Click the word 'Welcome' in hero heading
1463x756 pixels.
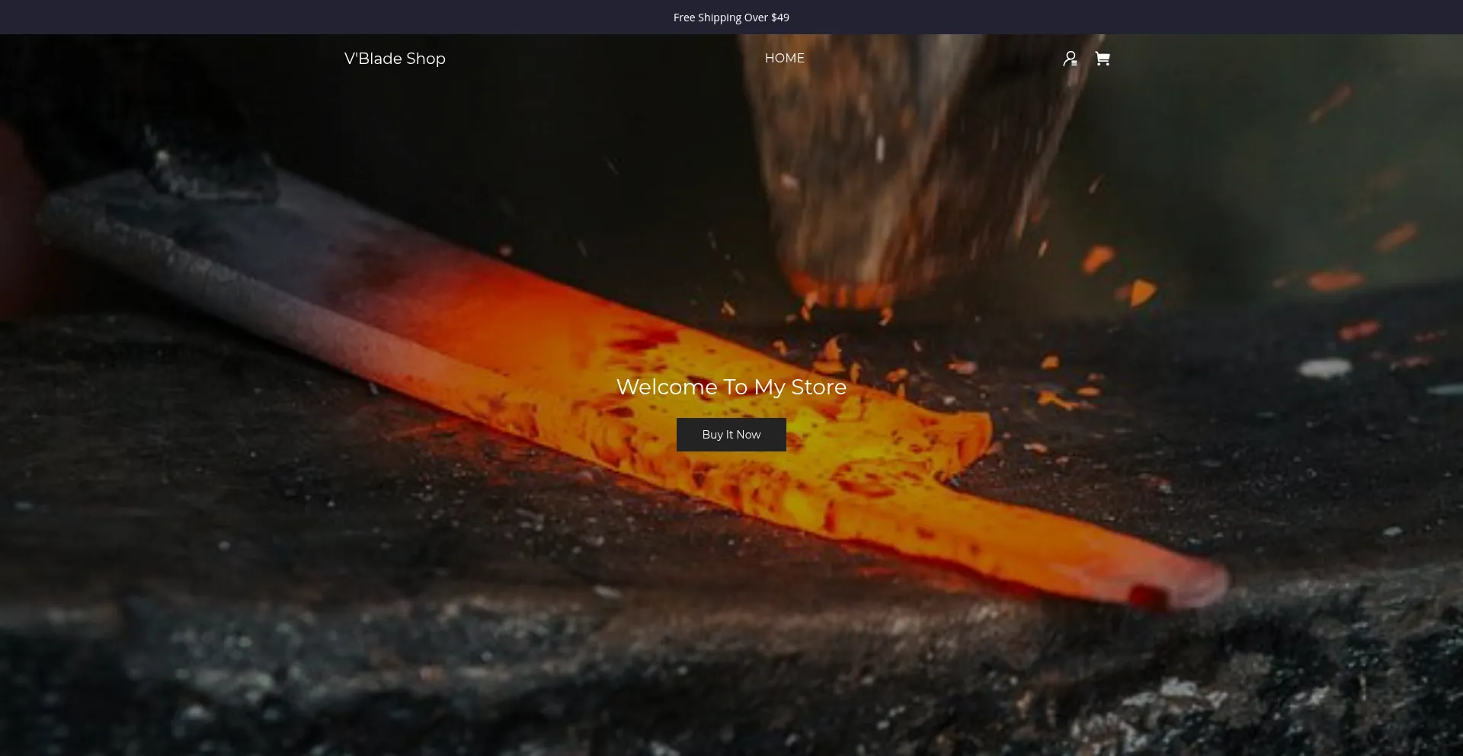tap(667, 387)
